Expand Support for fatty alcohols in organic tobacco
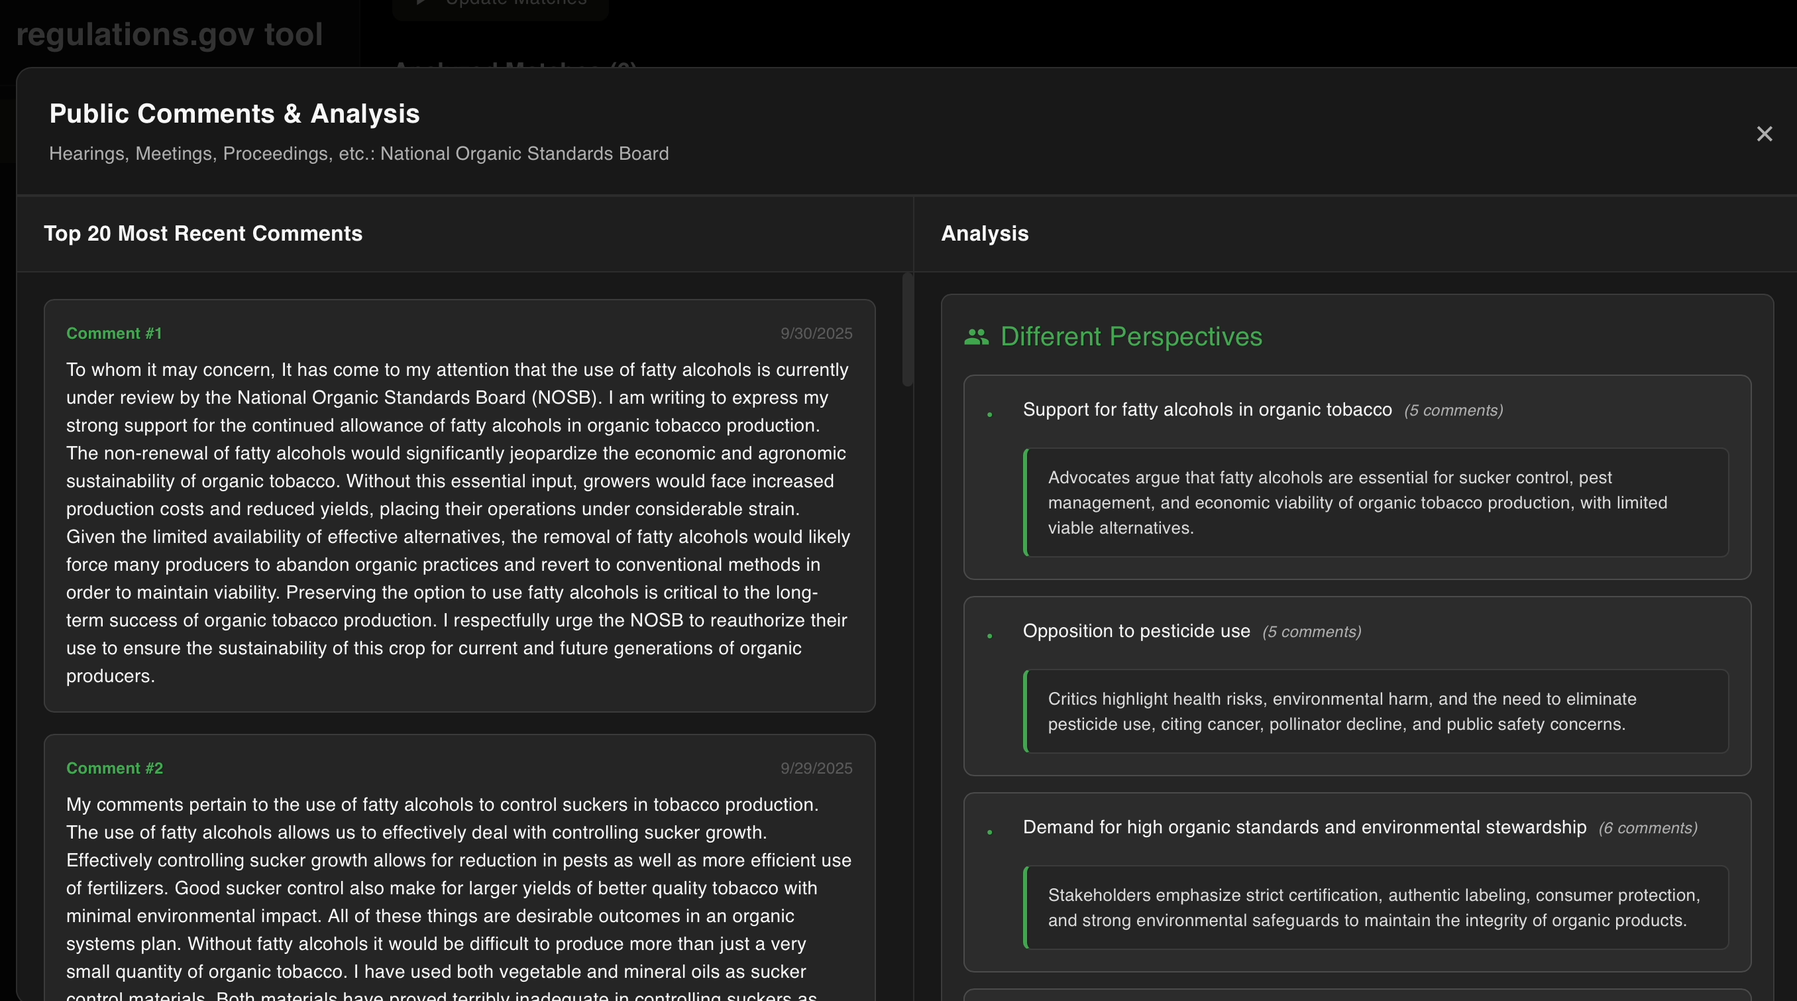The width and height of the screenshot is (1797, 1001). pyautogui.click(x=1207, y=410)
